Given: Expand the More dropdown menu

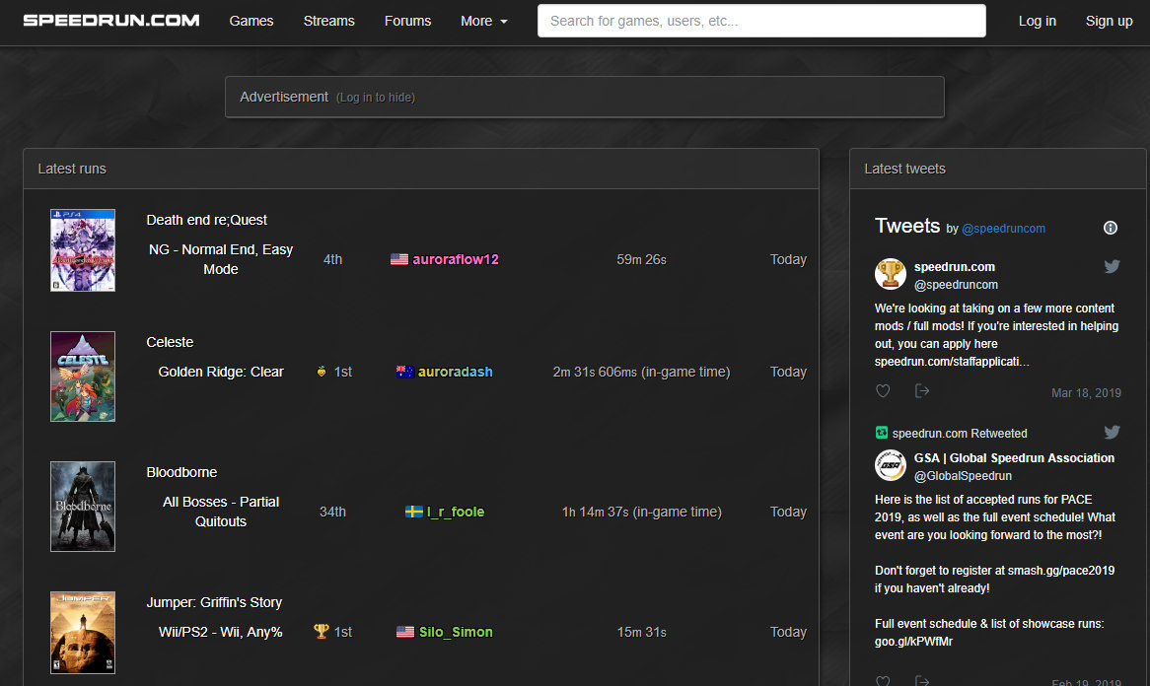Looking at the screenshot, I should (x=484, y=22).
